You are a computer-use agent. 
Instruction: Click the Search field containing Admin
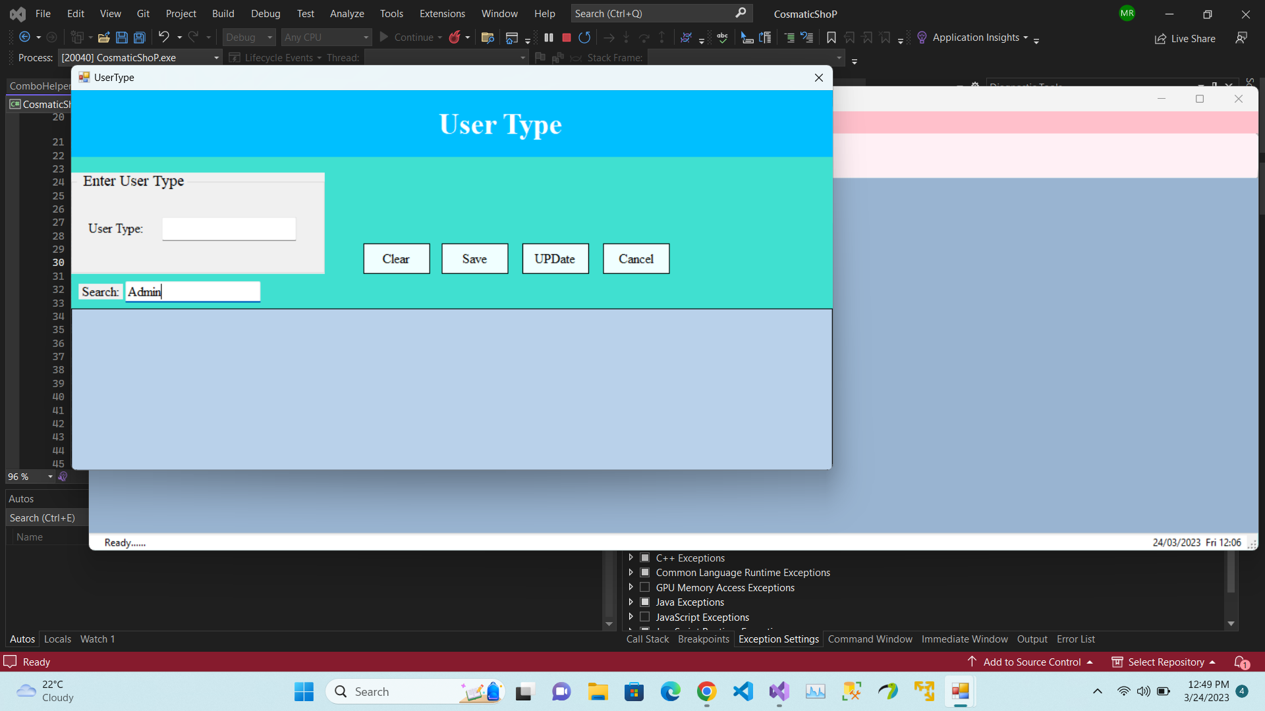pos(192,292)
